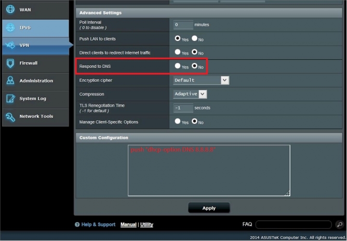Click the Custom Configuration resize grip
347x241 pixels.
(287, 193)
